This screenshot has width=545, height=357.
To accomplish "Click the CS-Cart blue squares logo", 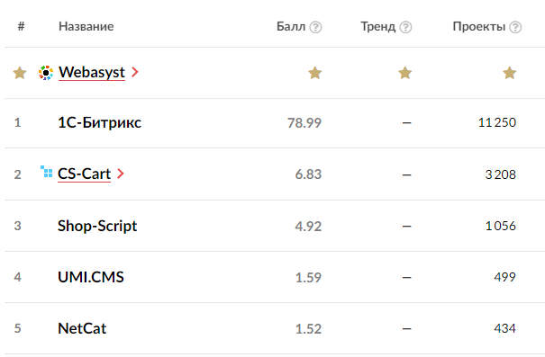I will (47, 172).
